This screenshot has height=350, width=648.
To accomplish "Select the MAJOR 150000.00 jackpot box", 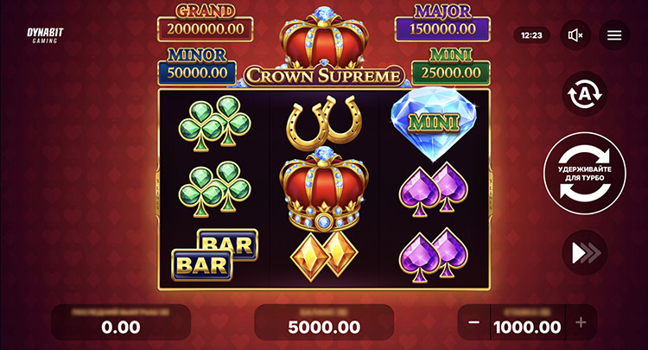I will pyautogui.click(x=442, y=22).
